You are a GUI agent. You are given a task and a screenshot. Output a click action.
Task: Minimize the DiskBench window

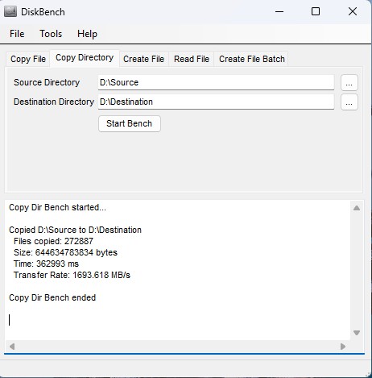click(x=279, y=11)
